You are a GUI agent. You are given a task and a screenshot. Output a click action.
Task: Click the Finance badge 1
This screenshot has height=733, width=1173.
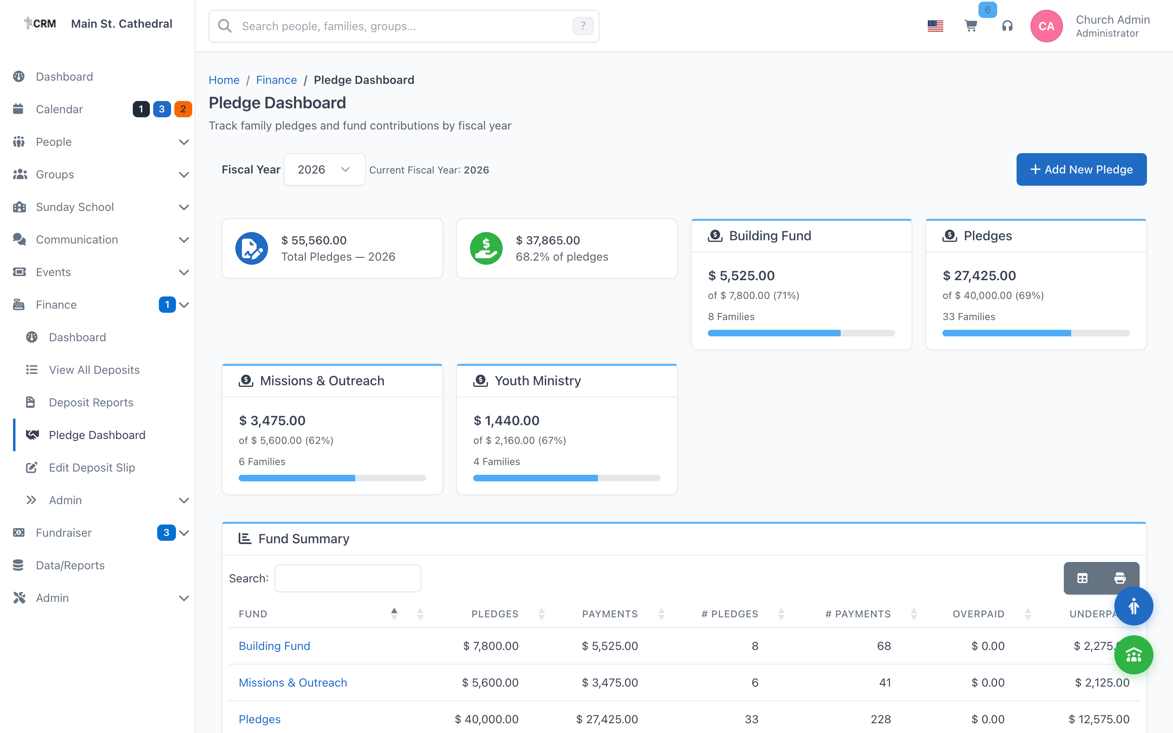point(167,305)
